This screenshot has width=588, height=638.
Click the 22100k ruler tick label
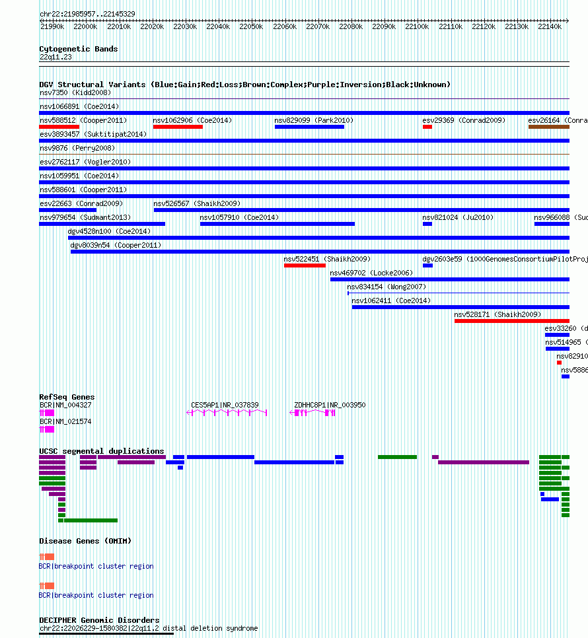point(417,27)
